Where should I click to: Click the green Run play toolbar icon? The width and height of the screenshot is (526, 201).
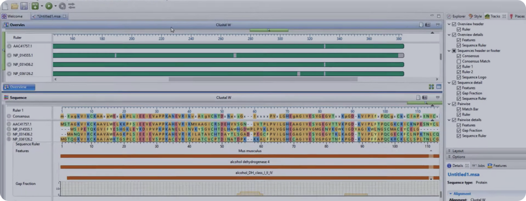click(49, 6)
